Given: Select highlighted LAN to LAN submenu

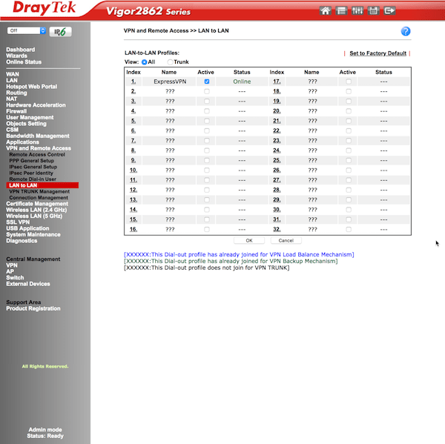Looking at the screenshot, I should [42, 185].
